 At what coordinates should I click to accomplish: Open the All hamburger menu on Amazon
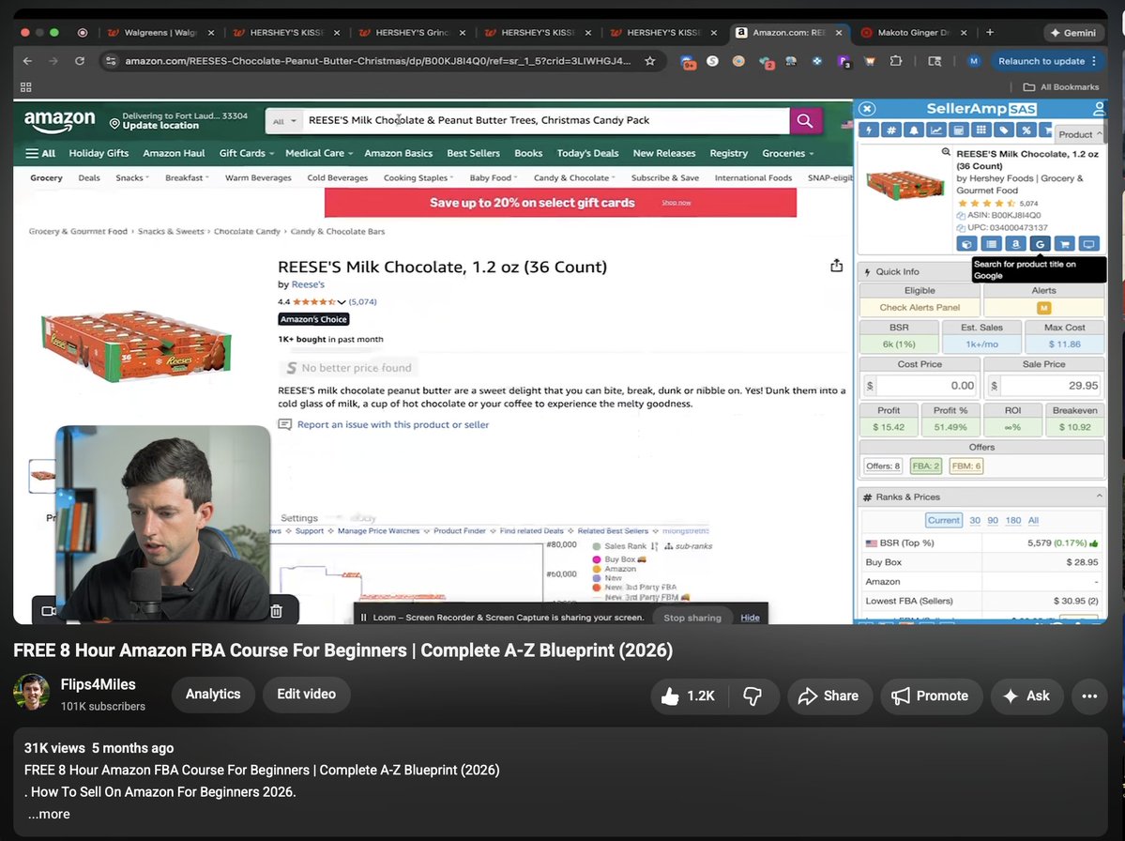point(40,153)
